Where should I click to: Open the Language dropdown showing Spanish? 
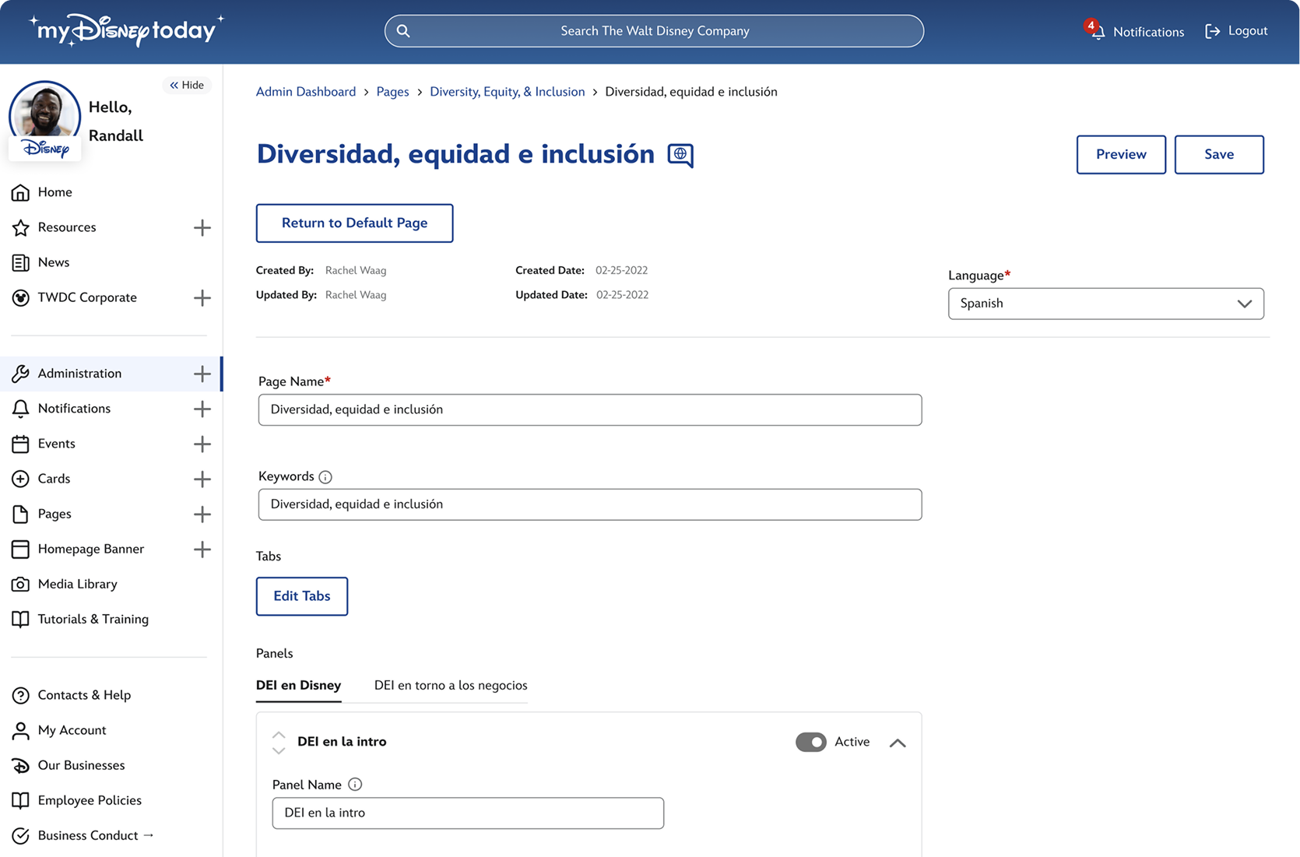(1105, 304)
